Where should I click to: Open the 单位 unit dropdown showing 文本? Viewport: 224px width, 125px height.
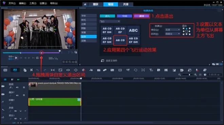pyautogui.click(x=172, y=30)
